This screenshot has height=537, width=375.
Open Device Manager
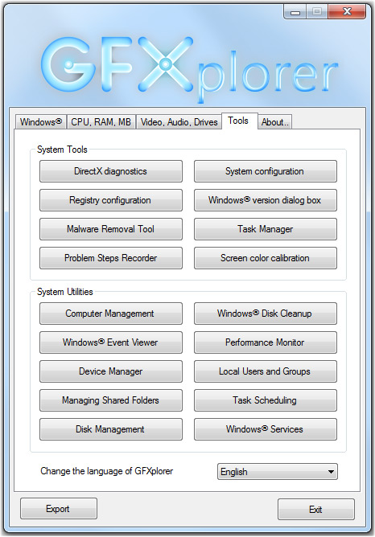pyautogui.click(x=111, y=371)
